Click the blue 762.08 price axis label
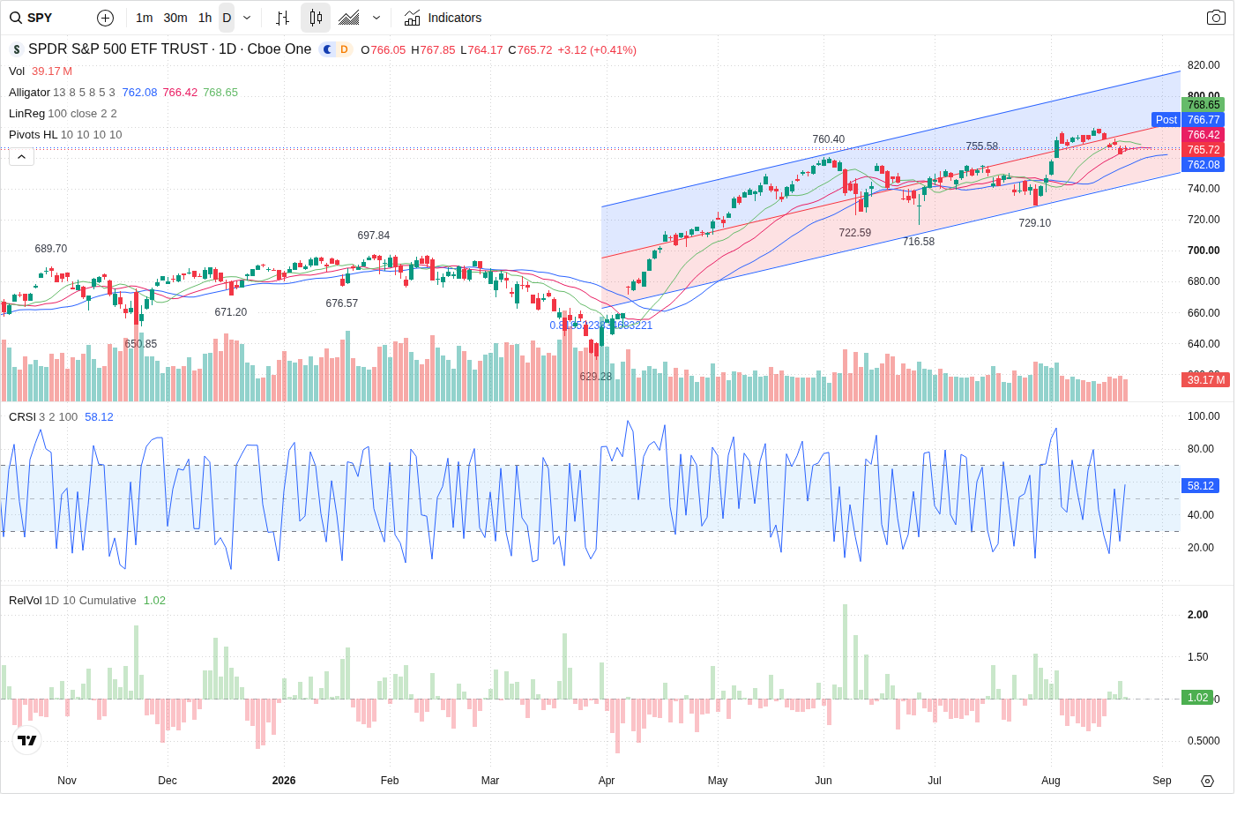Viewport: 1252px width, 838px height. 1203,165
